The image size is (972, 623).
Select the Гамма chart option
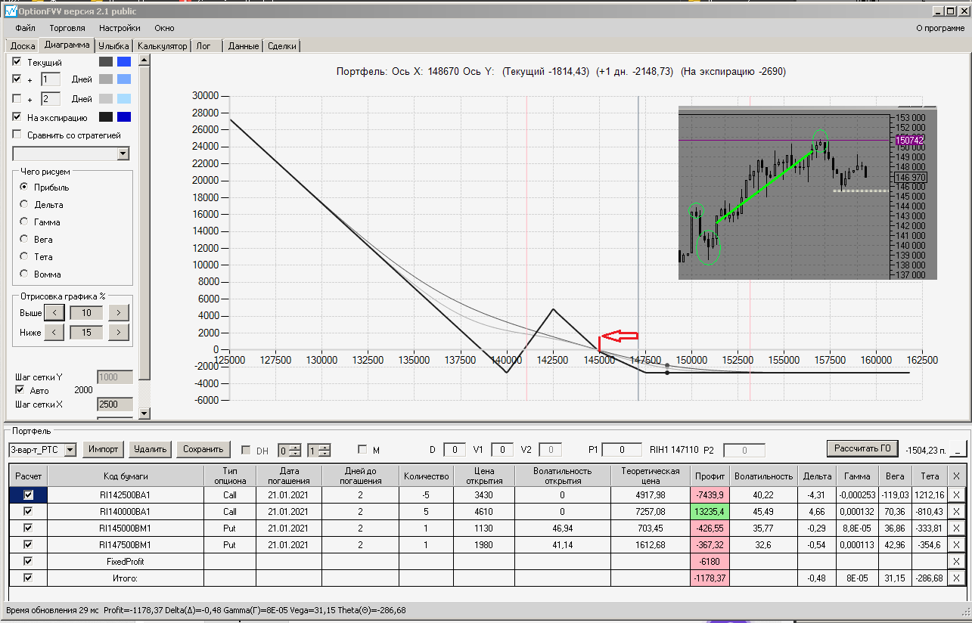[x=25, y=222]
